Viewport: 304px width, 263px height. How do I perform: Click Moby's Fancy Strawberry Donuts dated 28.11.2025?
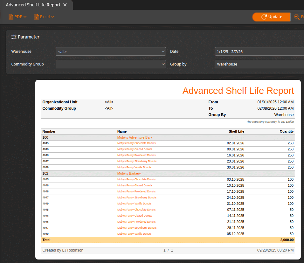click(x=137, y=228)
